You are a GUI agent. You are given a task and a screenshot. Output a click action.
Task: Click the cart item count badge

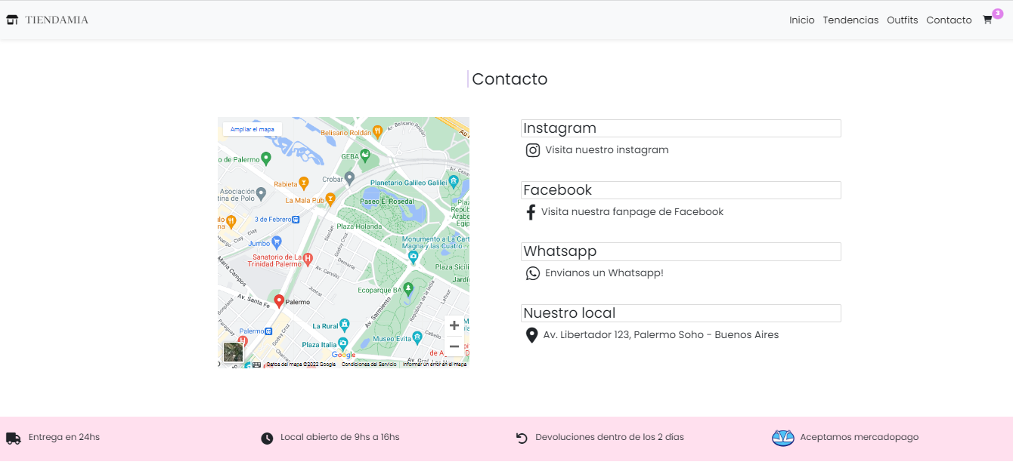coord(997,14)
